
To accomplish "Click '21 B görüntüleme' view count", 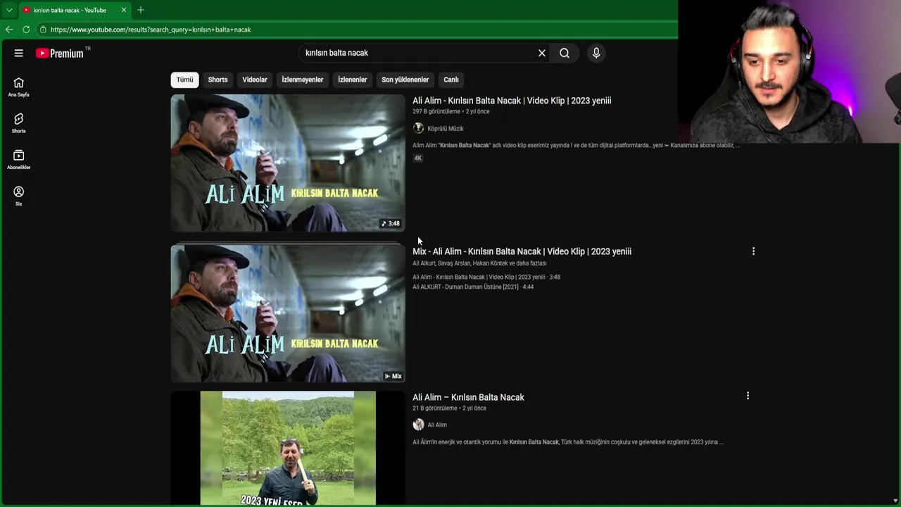I will (435, 408).
